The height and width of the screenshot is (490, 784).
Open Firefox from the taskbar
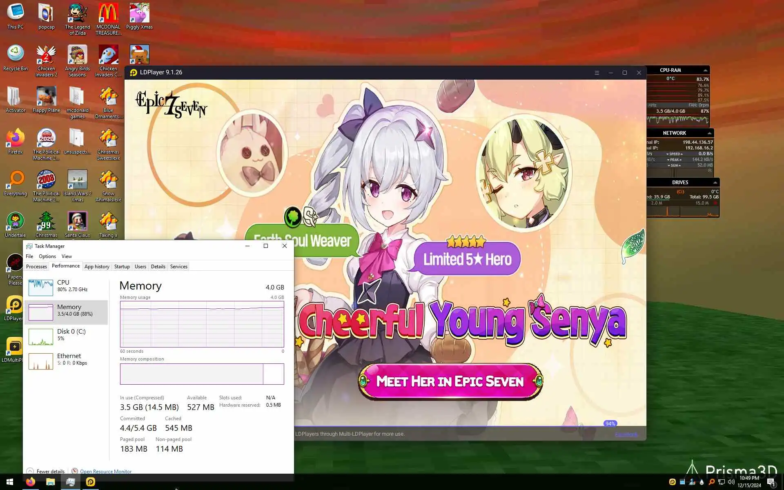[x=31, y=482]
